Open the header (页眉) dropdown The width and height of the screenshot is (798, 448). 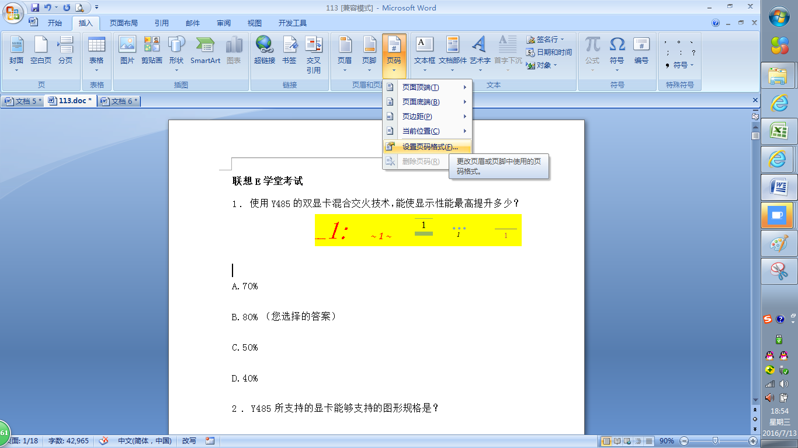tap(345, 54)
